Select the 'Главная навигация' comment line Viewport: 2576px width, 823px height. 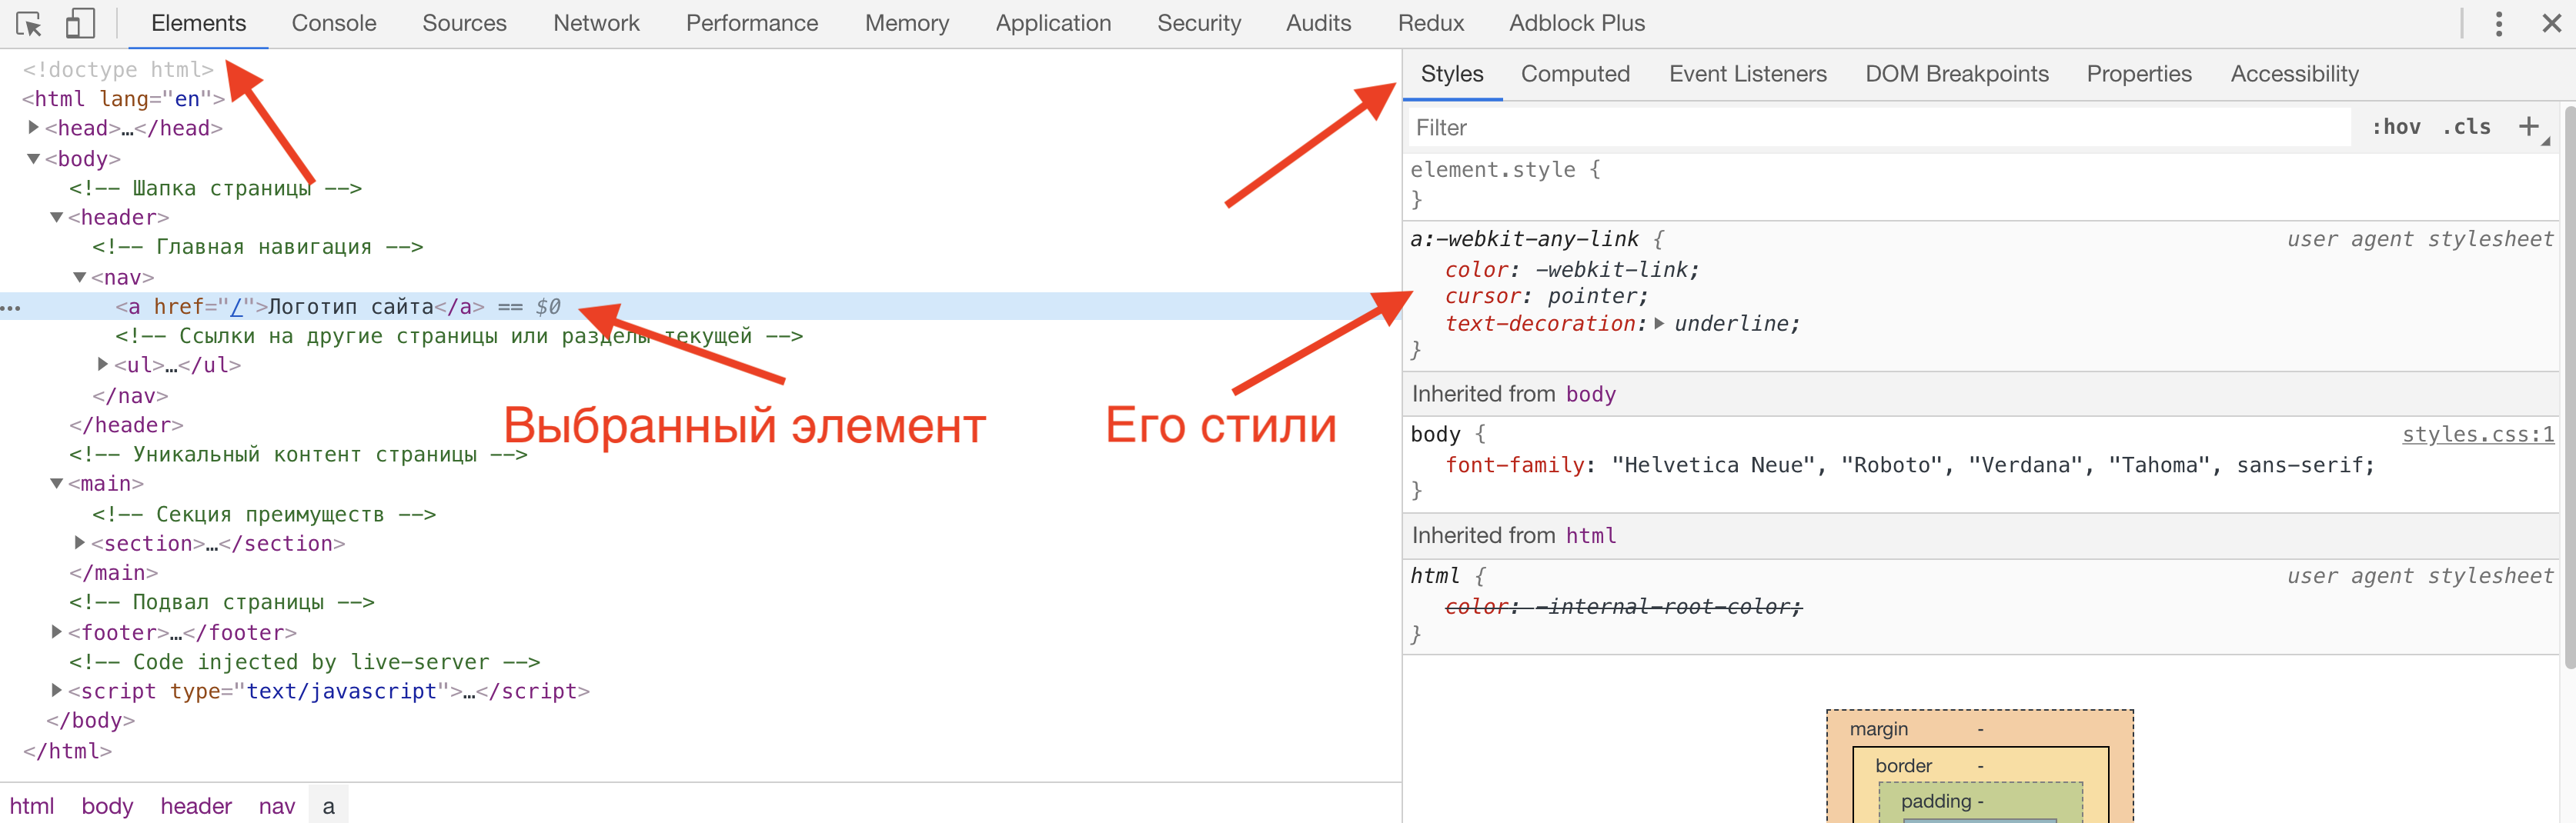(x=258, y=247)
